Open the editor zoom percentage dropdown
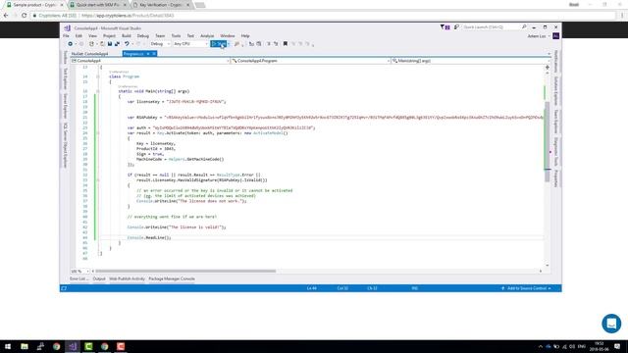628x353 pixels. pos(79,272)
